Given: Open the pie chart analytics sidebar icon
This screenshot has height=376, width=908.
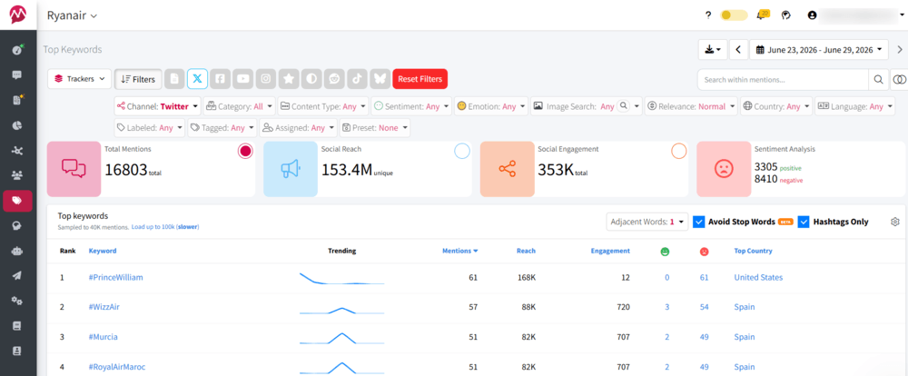Looking at the screenshot, I should pos(16,125).
